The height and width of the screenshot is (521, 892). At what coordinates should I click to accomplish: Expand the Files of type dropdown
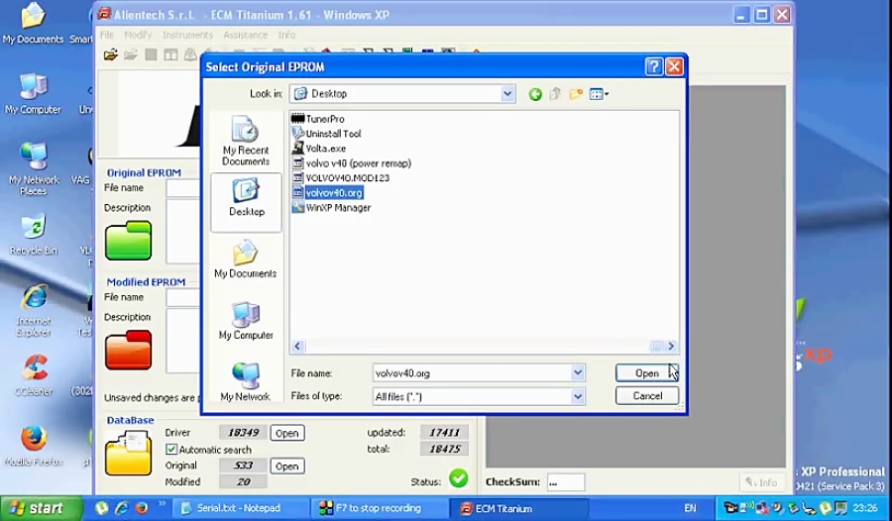(x=578, y=396)
